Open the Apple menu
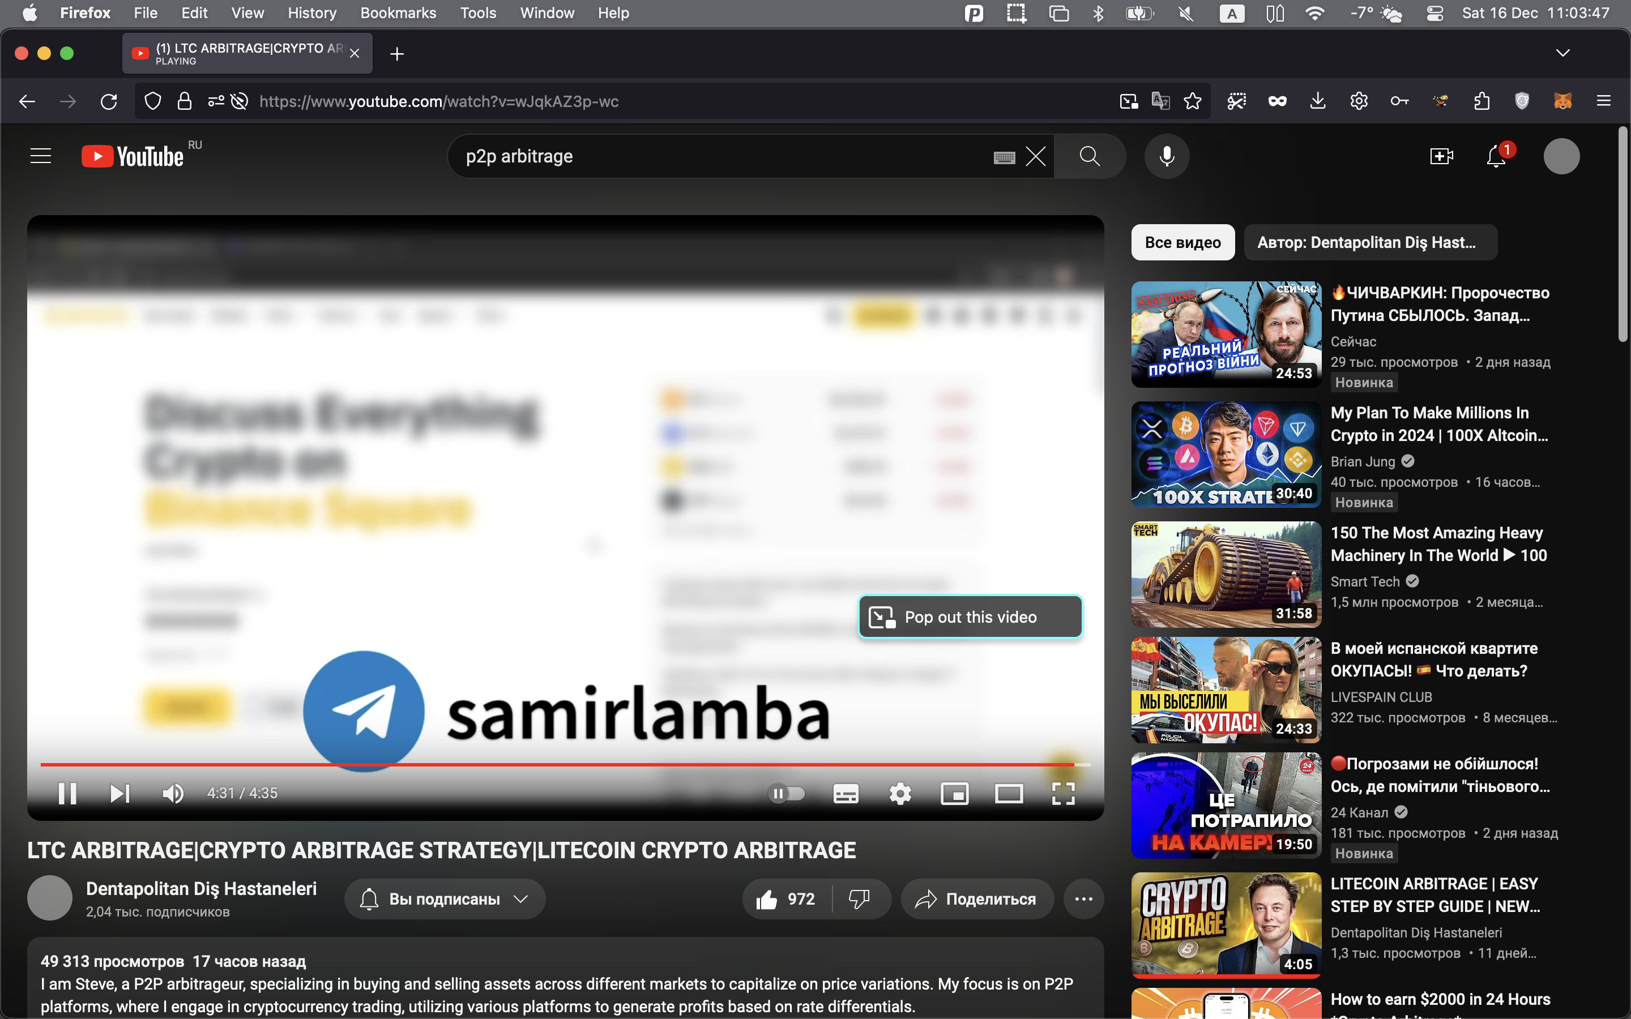1631x1019 pixels. click(x=29, y=13)
